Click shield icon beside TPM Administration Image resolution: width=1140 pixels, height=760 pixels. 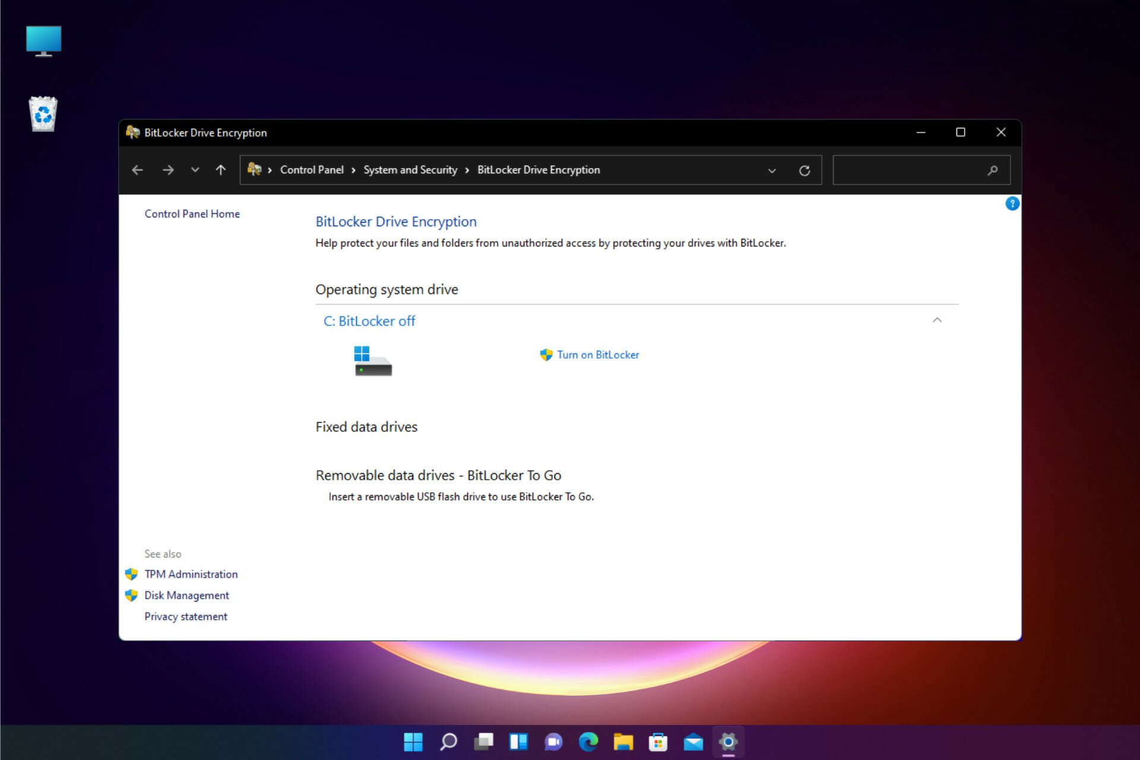coord(131,574)
